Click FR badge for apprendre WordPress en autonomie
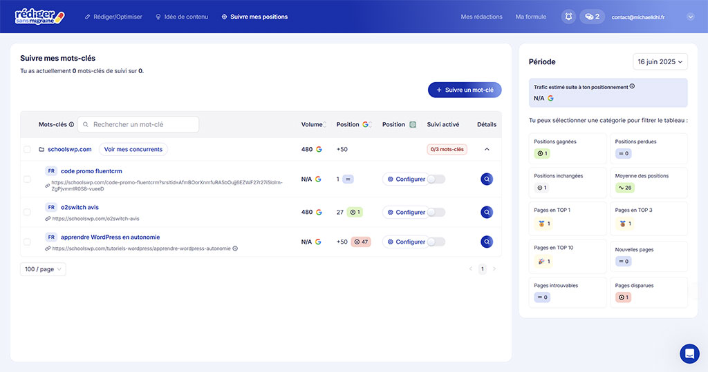708x372 pixels. 51,237
